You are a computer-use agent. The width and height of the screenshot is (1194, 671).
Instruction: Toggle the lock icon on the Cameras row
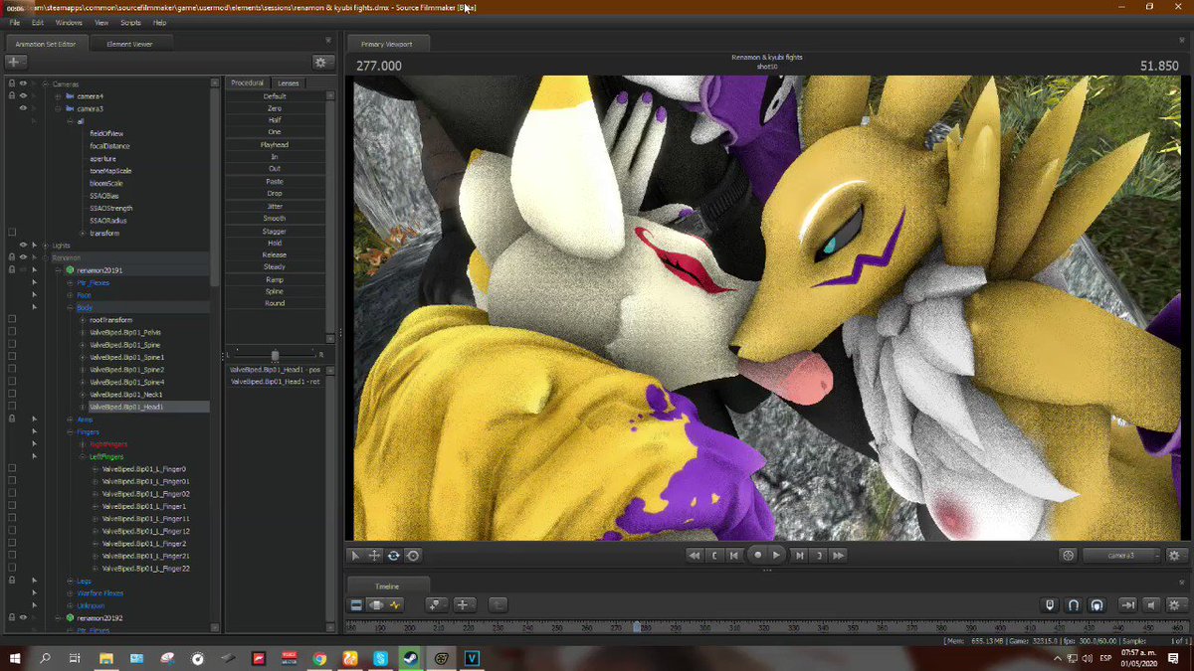12,84
